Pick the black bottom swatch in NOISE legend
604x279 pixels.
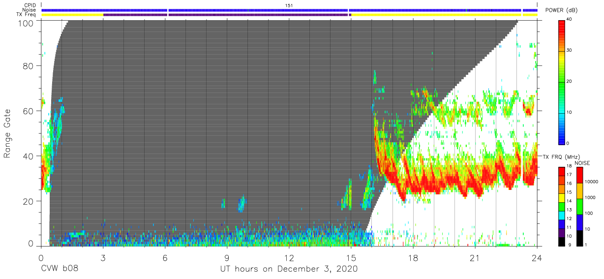[579, 238]
